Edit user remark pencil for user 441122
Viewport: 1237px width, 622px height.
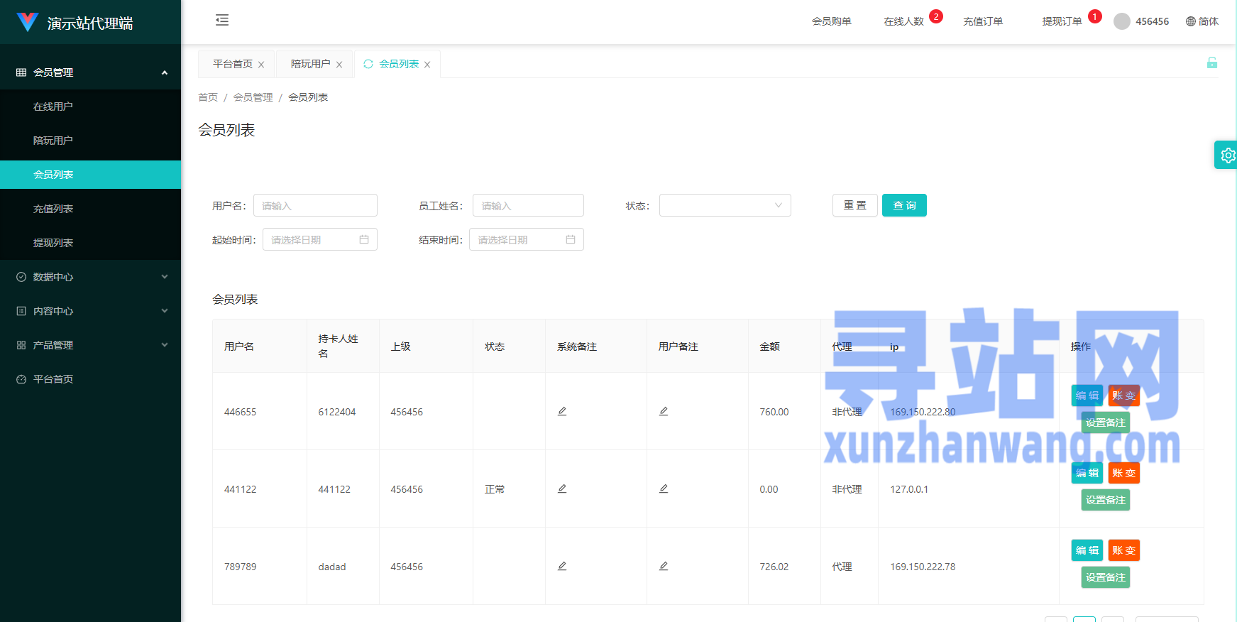point(664,489)
